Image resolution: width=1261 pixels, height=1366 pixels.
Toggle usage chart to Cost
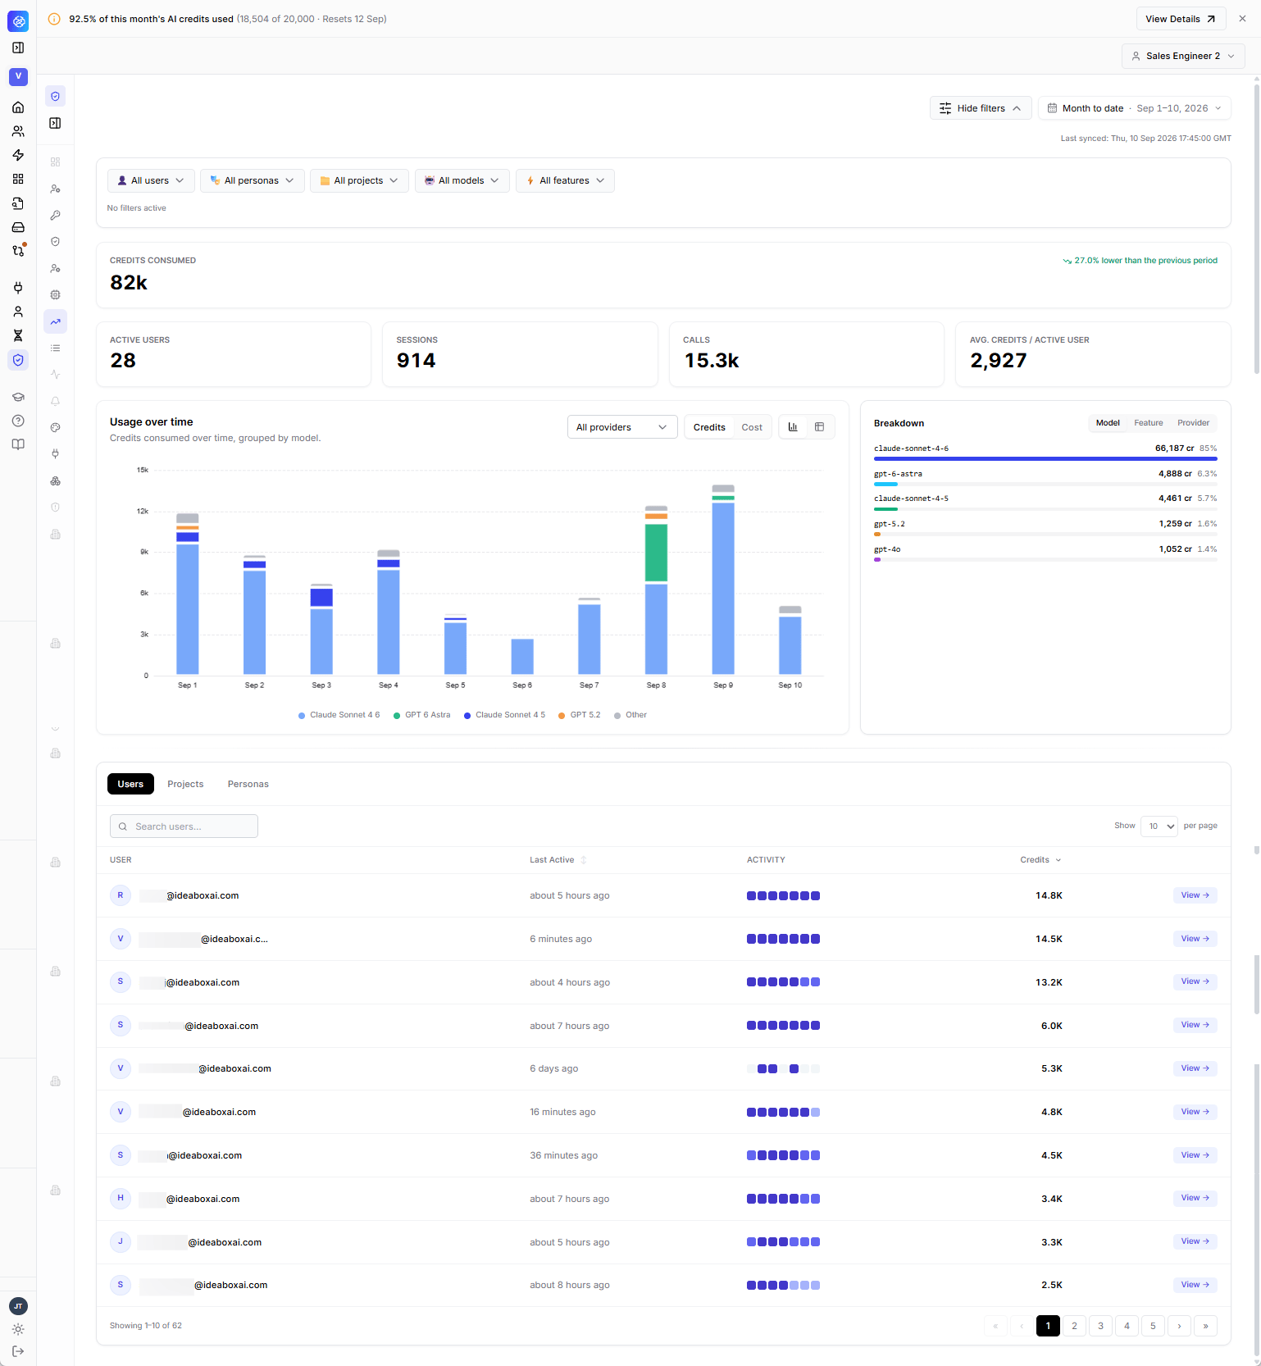click(752, 427)
